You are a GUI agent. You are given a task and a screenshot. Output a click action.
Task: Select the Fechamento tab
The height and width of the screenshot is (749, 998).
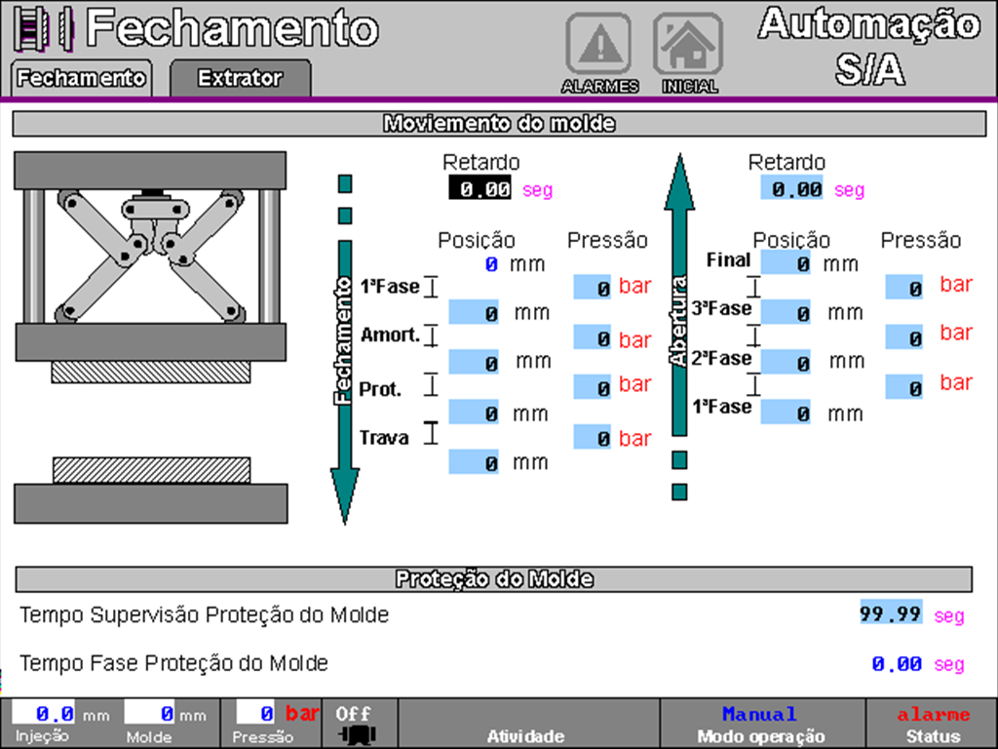click(x=81, y=78)
